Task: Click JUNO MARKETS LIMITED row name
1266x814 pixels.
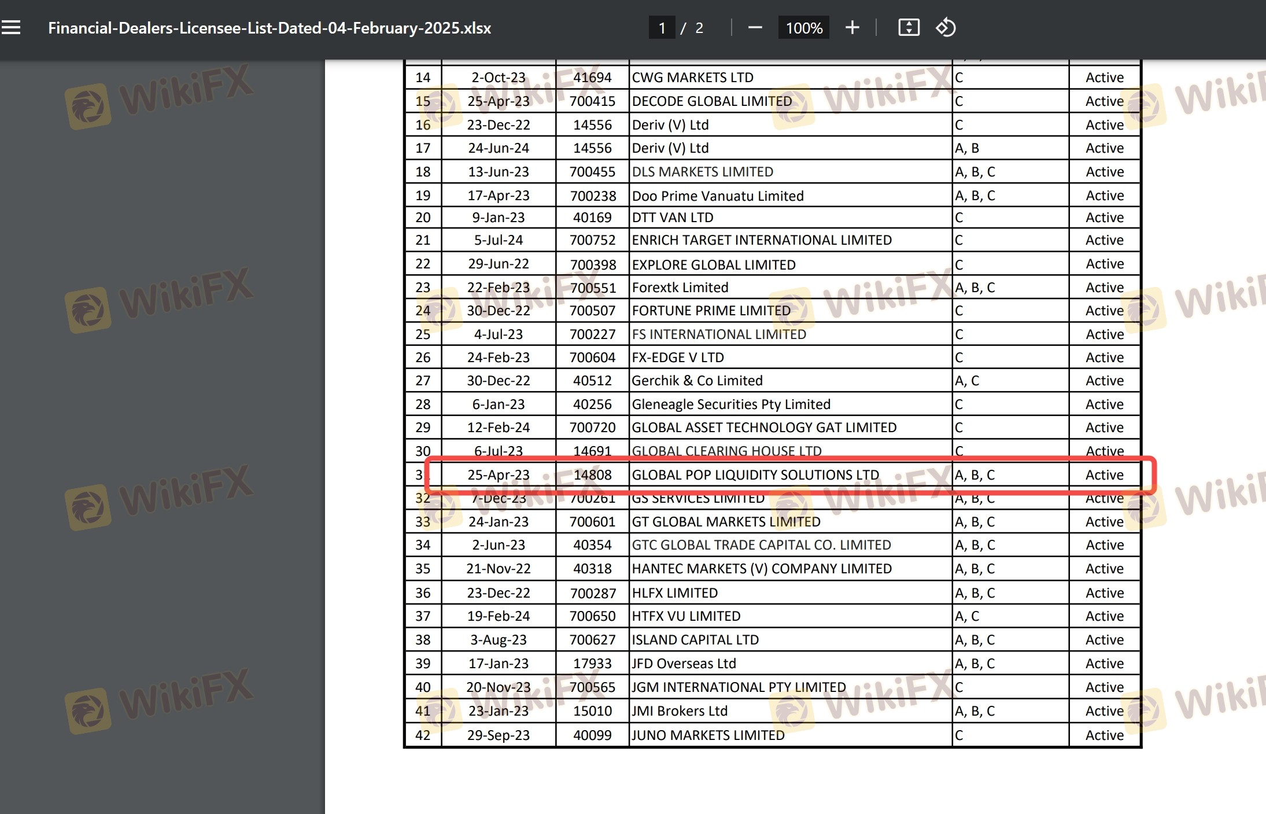Action: pyautogui.click(x=708, y=735)
